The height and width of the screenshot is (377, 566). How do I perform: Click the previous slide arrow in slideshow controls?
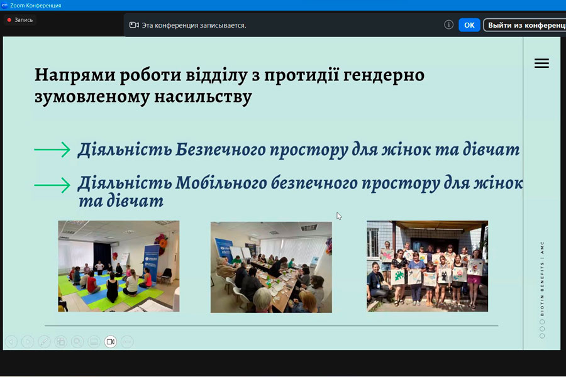(11, 341)
